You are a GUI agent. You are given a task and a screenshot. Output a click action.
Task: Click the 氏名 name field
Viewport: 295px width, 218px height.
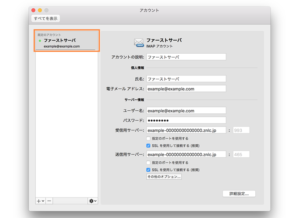(x=186, y=79)
